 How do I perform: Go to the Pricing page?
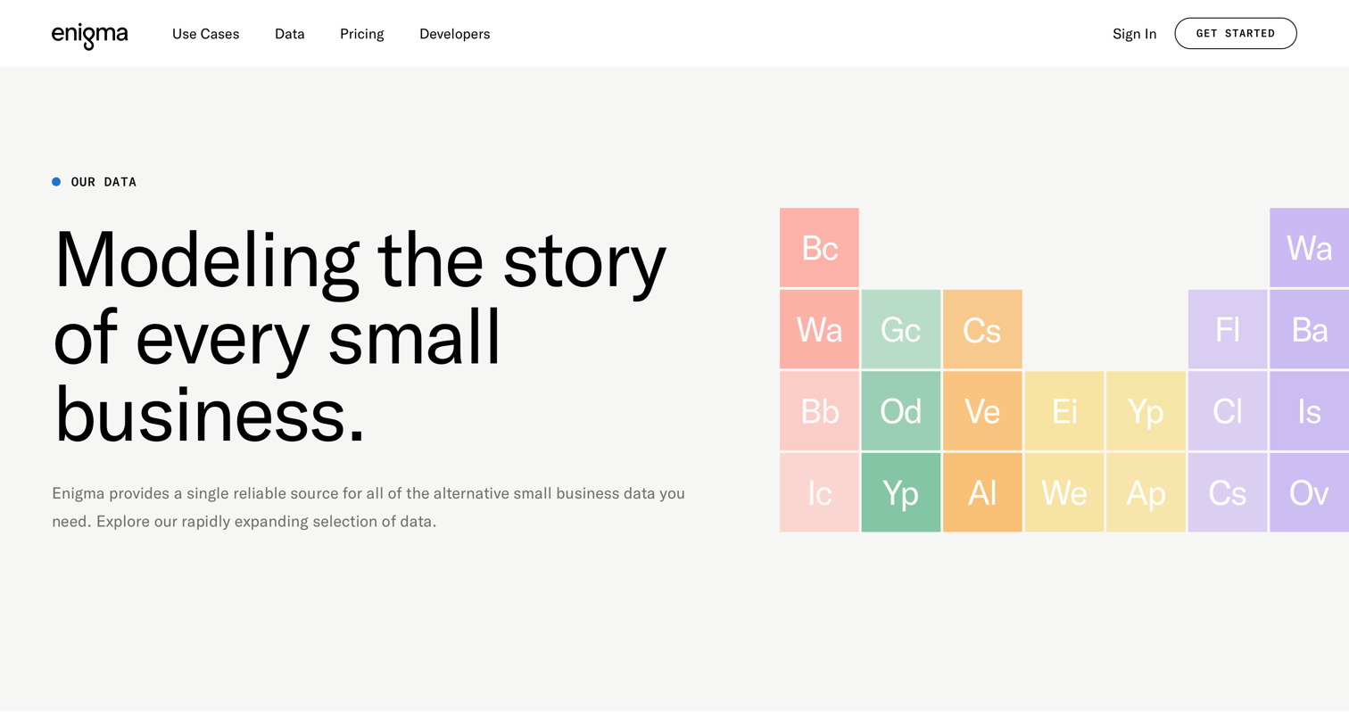tap(361, 34)
